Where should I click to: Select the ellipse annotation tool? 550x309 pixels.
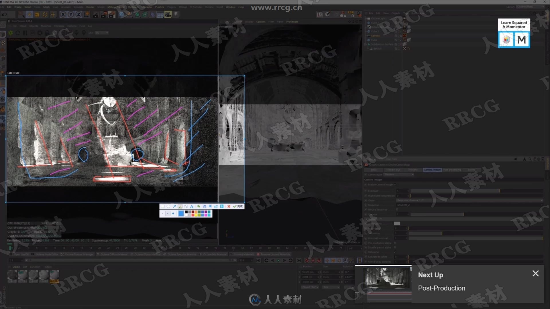[168, 206]
